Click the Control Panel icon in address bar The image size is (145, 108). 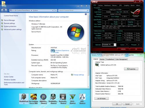[11, 10]
